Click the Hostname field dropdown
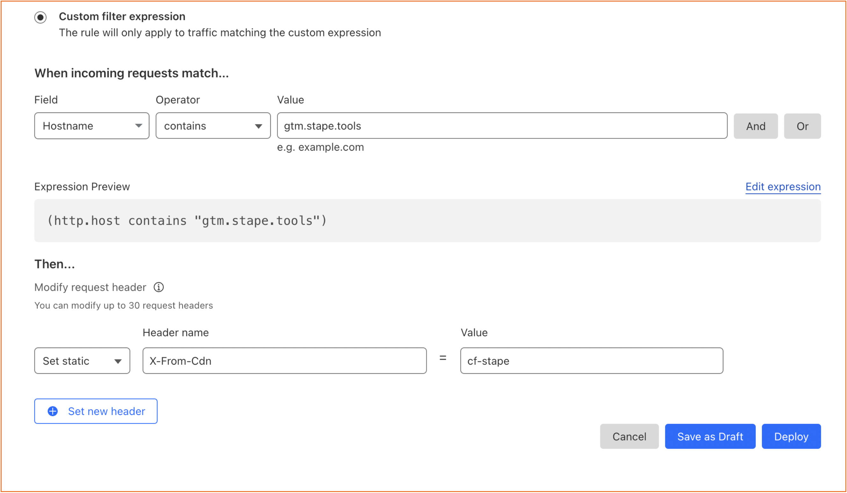 [90, 125]
